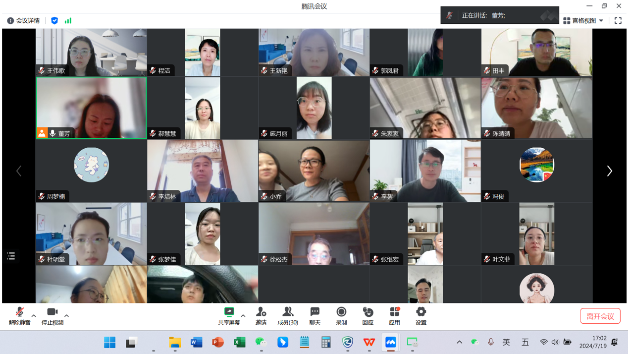Toggle fullscreen mode icon at top right
The image size is (628, 354).
(x=618, y=21)
